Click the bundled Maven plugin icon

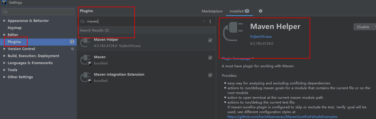click(85, 60)
